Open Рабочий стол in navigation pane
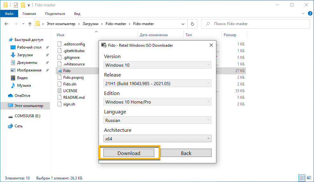The image size is (314, 182). [x=29, y=47]
